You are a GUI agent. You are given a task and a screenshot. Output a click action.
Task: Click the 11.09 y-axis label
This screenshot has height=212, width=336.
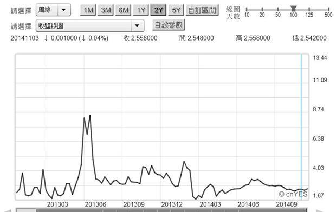320,80
